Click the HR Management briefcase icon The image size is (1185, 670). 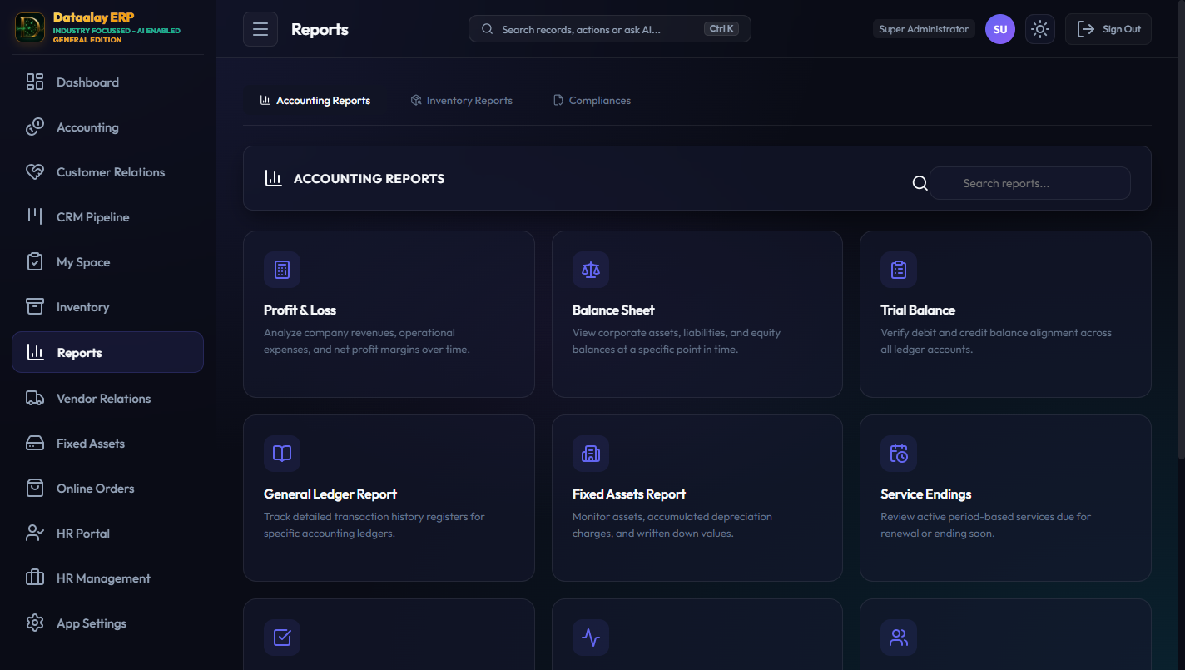(35, 578)
